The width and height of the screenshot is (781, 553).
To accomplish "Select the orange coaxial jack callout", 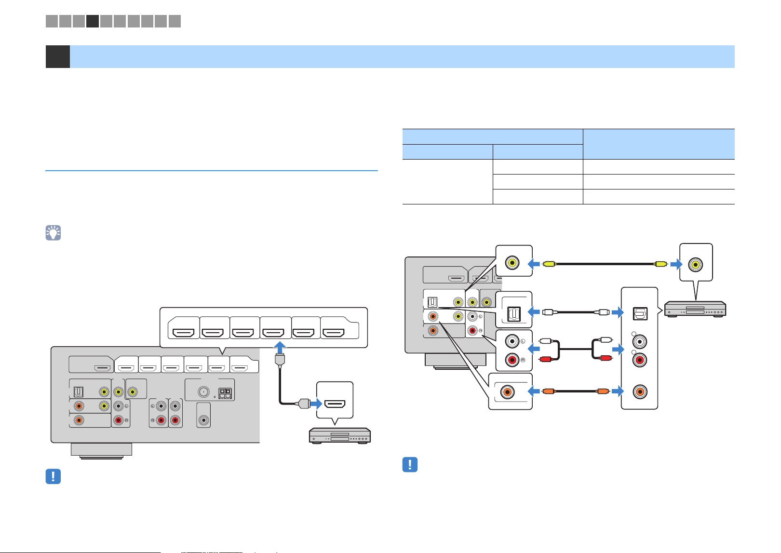I will click(511, 391).
